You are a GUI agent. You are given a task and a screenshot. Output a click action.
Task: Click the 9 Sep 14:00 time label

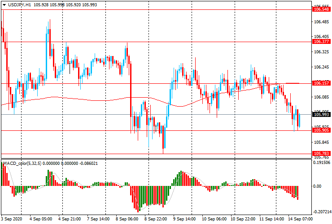tap(184, 220)
